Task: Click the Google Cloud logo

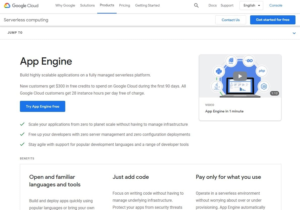Action: point(21,5)
